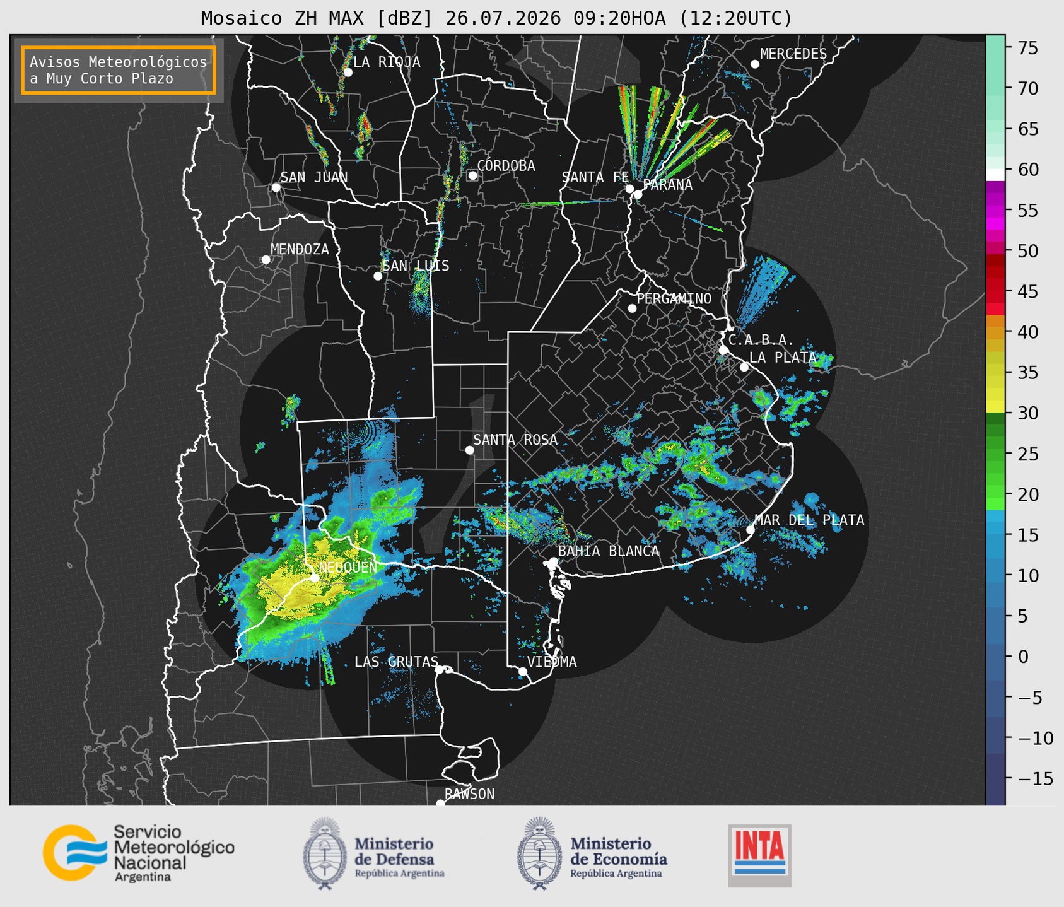Screen dimensions: 1064x907
Task: Select the Mar del Plata city marker
Action: click(x=751, y=530)
